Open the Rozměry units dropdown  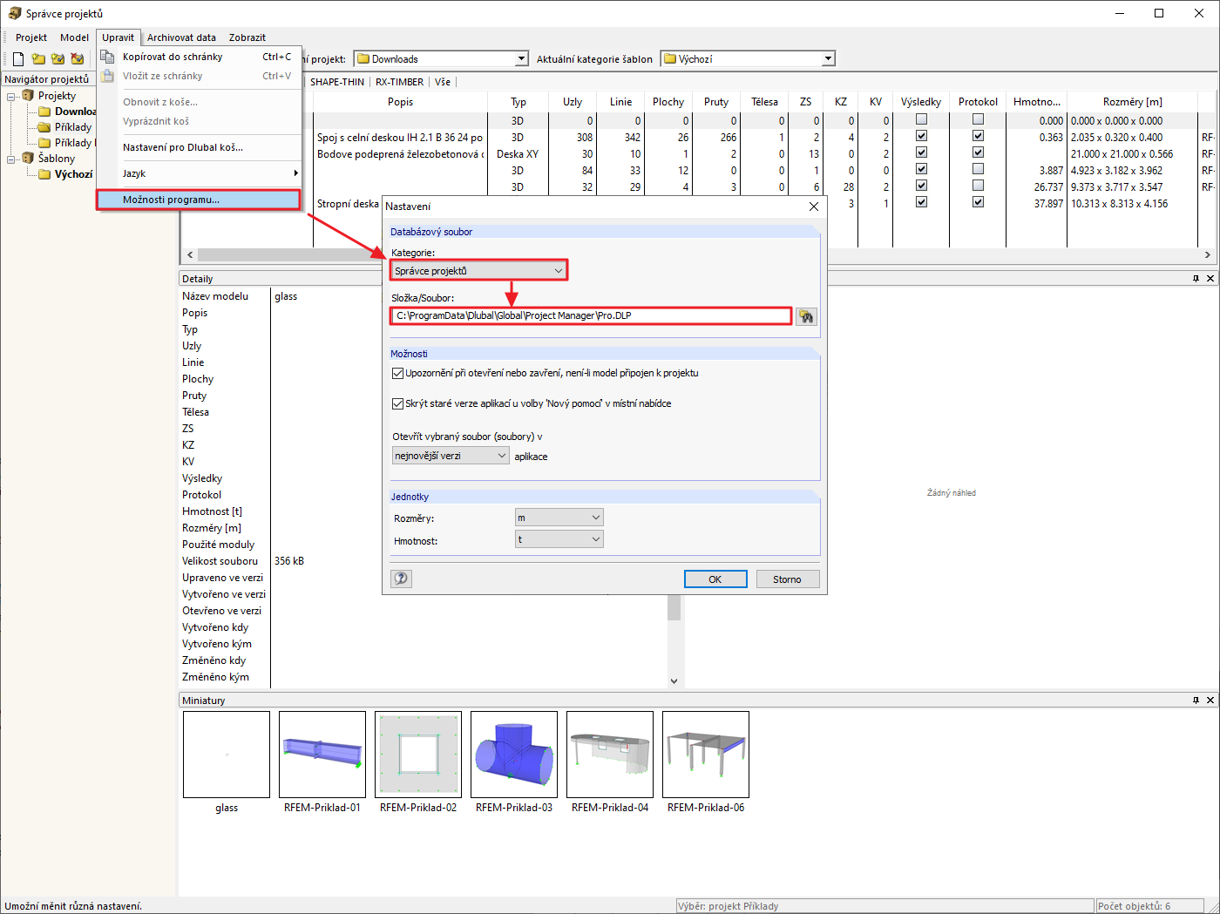pos(559,518)
